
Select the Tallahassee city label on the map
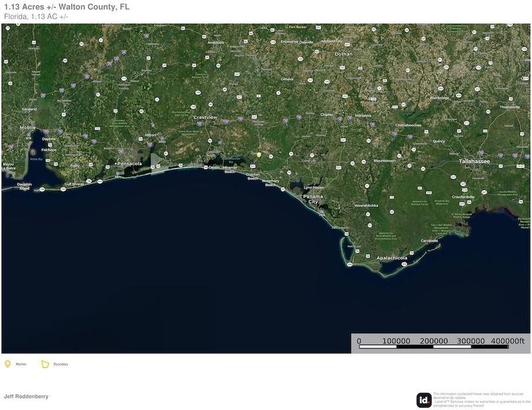(x=474, y=162)
